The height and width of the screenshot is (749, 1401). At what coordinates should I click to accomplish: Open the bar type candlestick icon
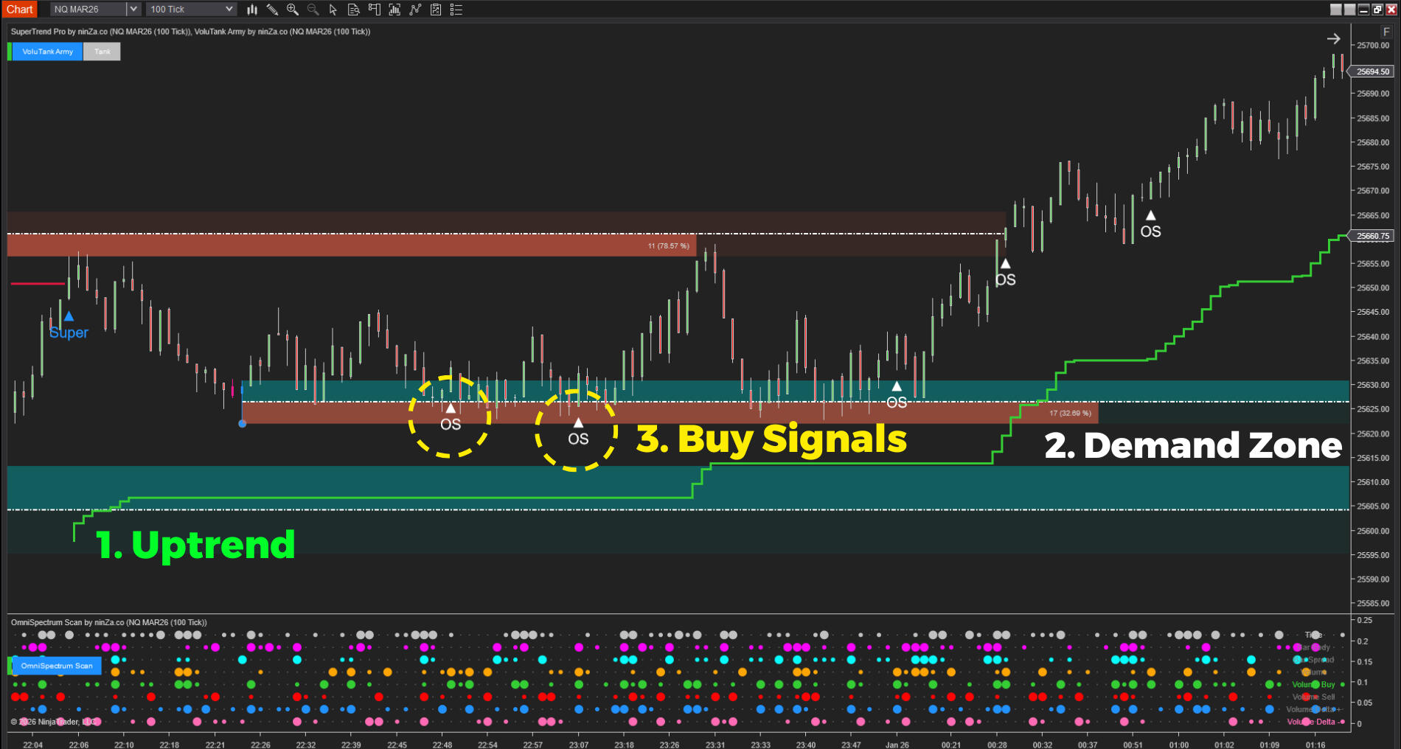[252, 10]
